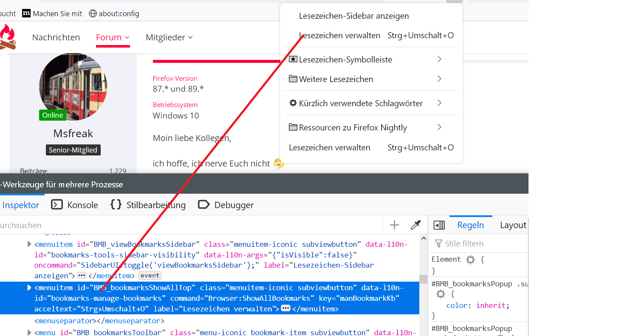
Task: Expand the BMB_viewBookmarksSidebar menuitem node
Action: coord(29,244)
